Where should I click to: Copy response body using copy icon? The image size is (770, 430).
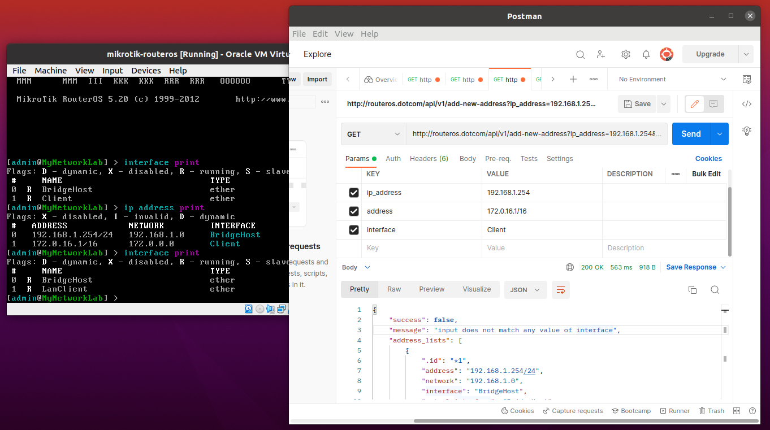pyautogui.click(x=693, y=290)
